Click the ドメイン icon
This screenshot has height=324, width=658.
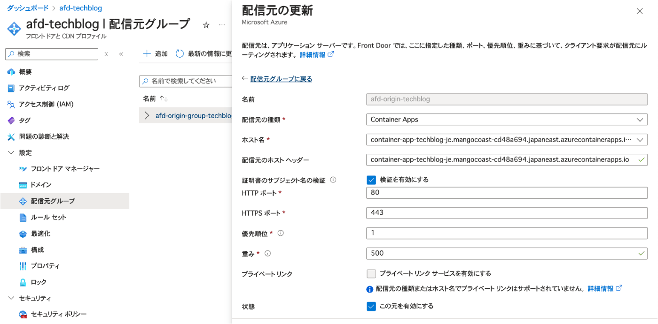pyautogui.click(x=23, y=185)
